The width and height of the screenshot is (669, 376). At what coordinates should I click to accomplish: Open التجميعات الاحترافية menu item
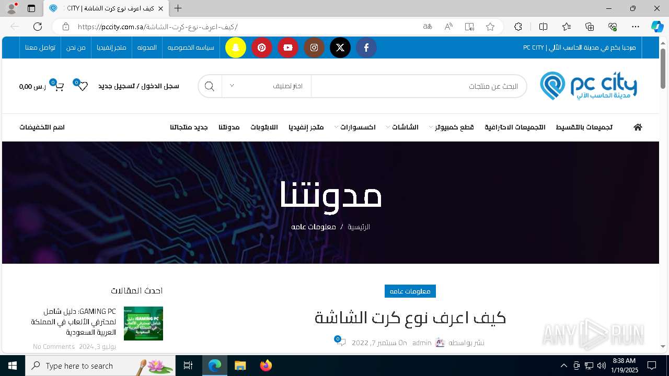(x=515, y=127)
